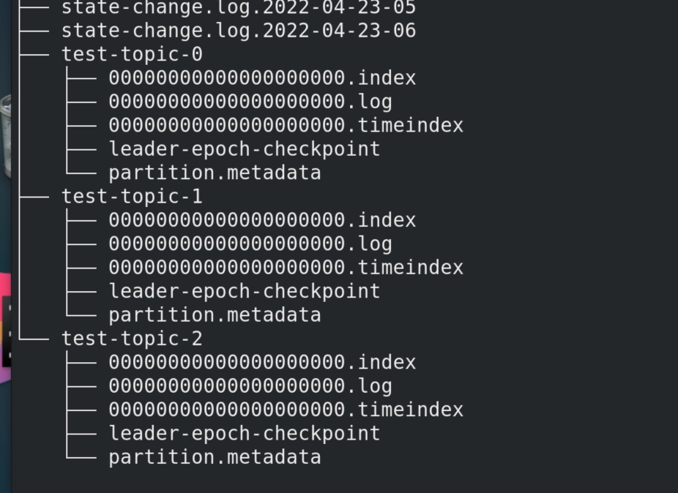The height and width of the screenshot is (493, 678).
Task: Click the .index file under test-topic-1
Action: tap(262, 220)
